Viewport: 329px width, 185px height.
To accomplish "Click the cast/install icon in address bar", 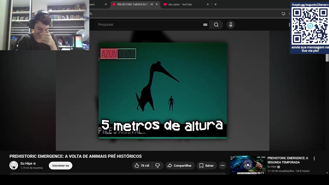I will (x=284, y=14).
